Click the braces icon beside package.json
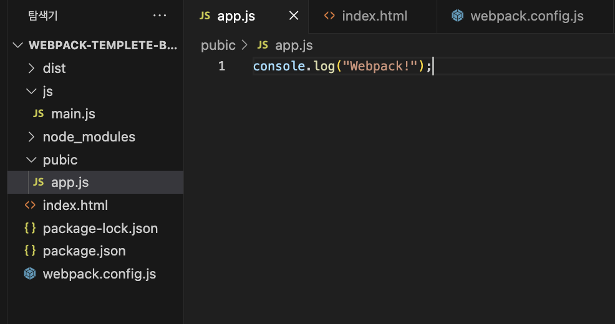615x324 pixels. pos(30,250)
